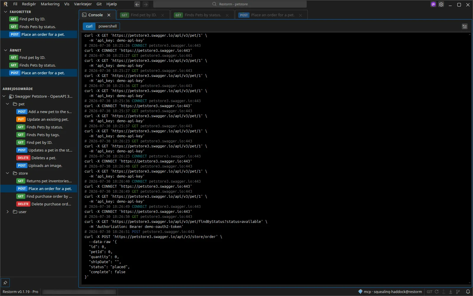Open the Redigér menu
This screenshot has height=296, width=473.
(29, 4)
